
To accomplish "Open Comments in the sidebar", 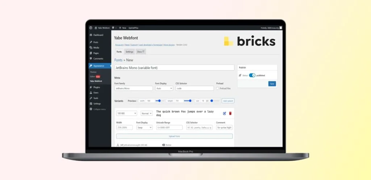I will [100, 58].
